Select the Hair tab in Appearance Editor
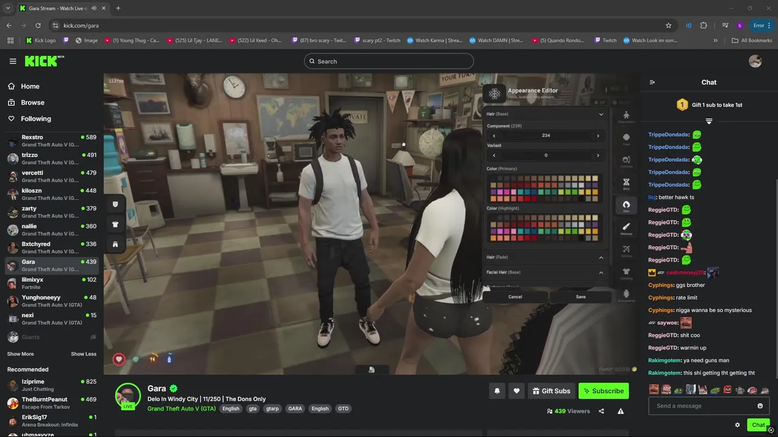This screenshot has width=778, height=437. click(x=626, y=205)
